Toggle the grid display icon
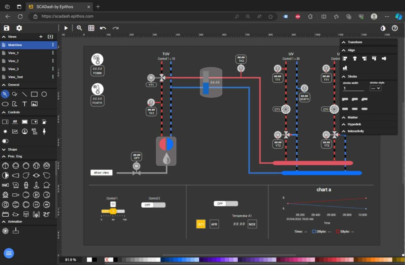The width and height of the screenshot is (405, 265). click(x=91, y=28)
